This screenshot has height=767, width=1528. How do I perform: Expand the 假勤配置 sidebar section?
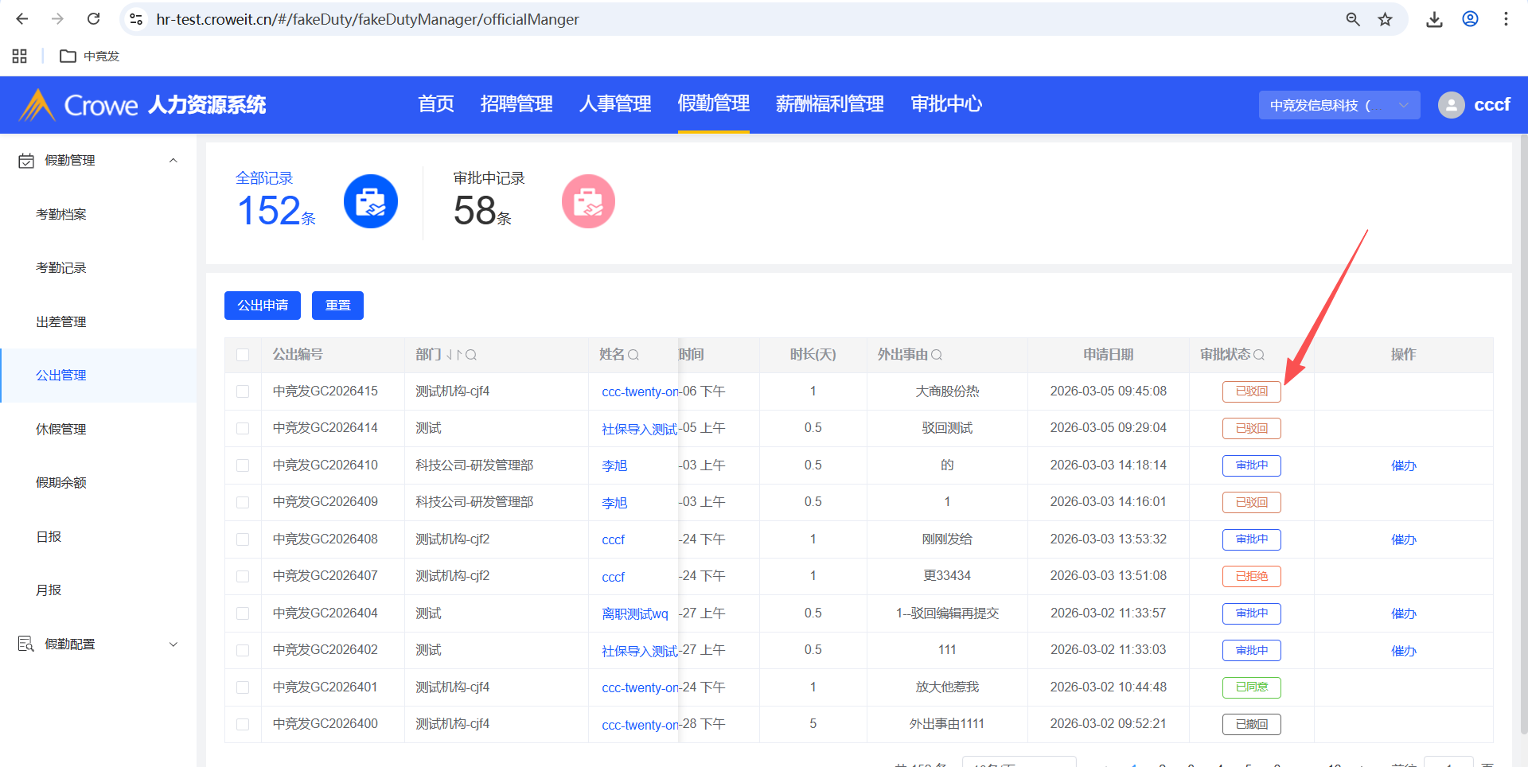173,644
